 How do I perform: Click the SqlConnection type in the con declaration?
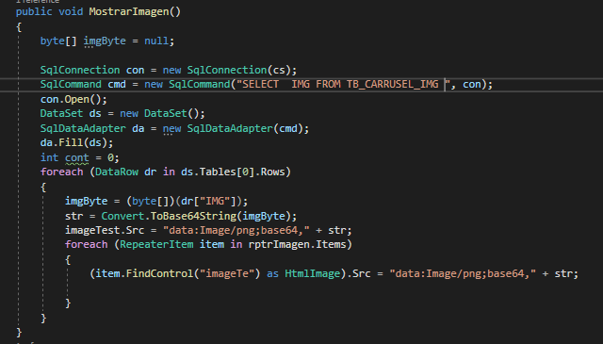(80, 70)
